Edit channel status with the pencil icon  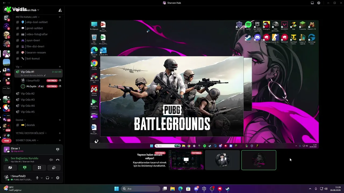point(45,76)
